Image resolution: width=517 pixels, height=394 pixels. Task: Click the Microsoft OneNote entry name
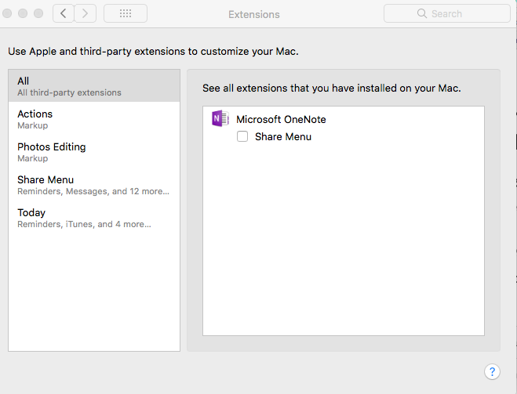(281, 119)
